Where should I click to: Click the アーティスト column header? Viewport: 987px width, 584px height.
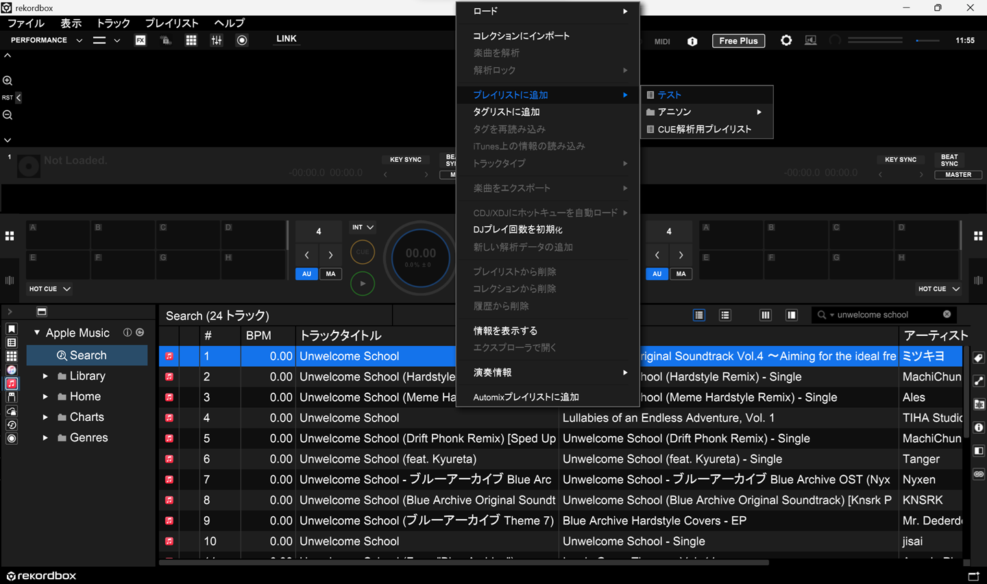[935, 335]
